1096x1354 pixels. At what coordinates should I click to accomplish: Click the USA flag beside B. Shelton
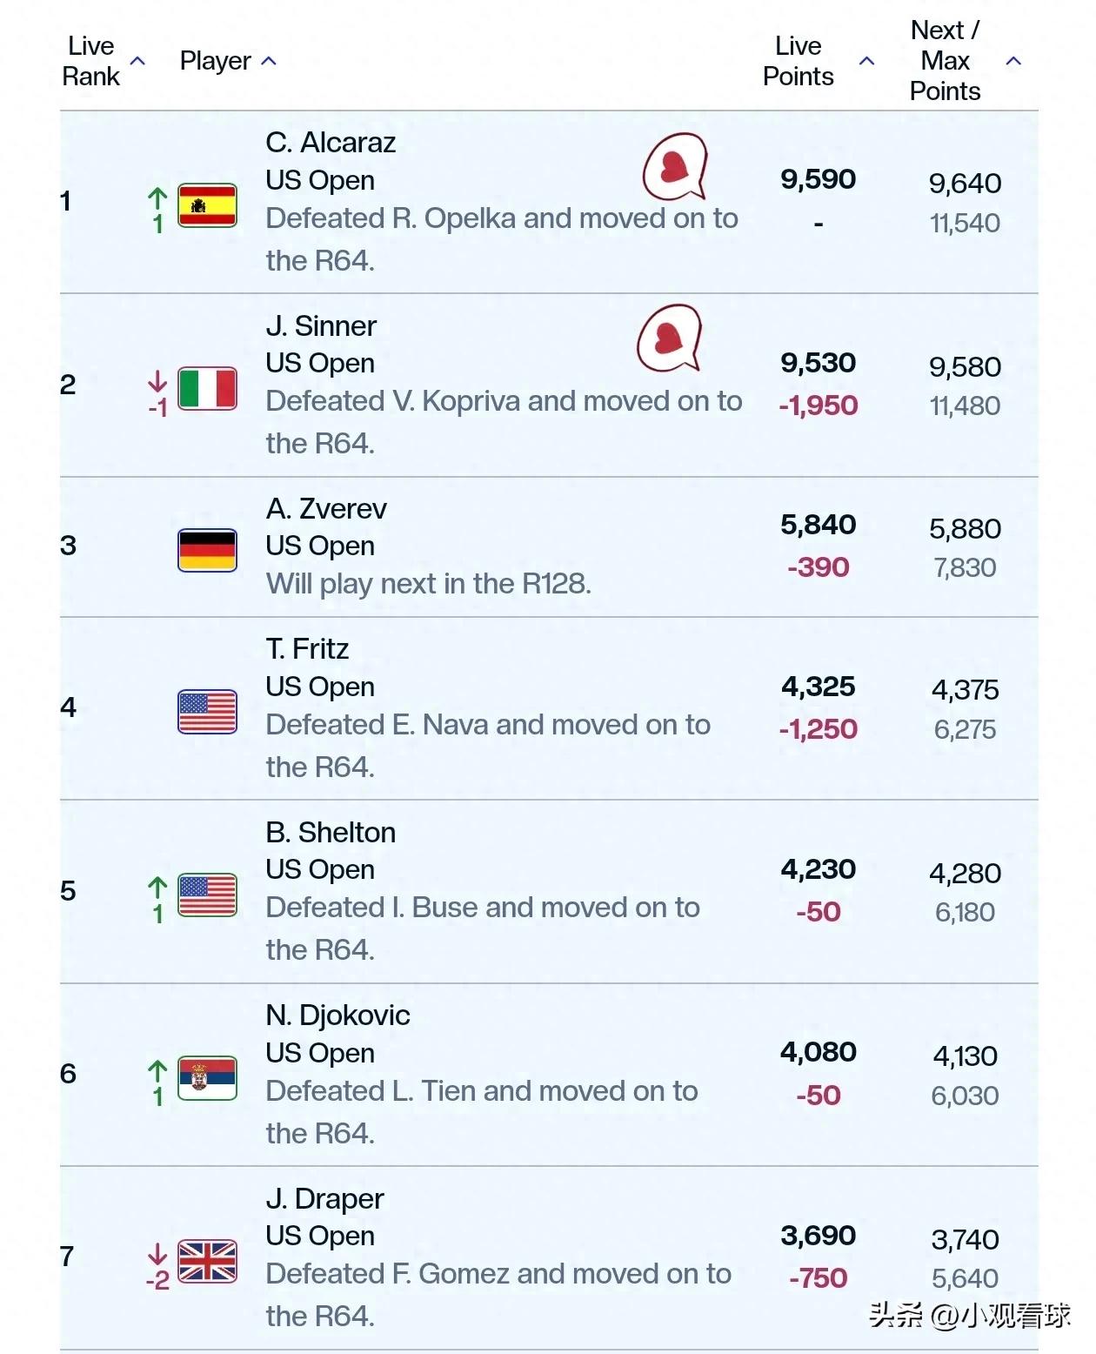coord(207,895)
